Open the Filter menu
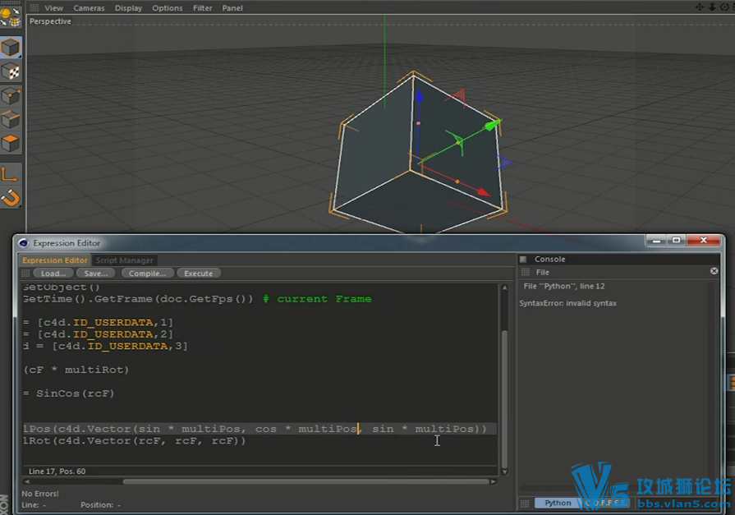735x515 pixels. point(203,8)
